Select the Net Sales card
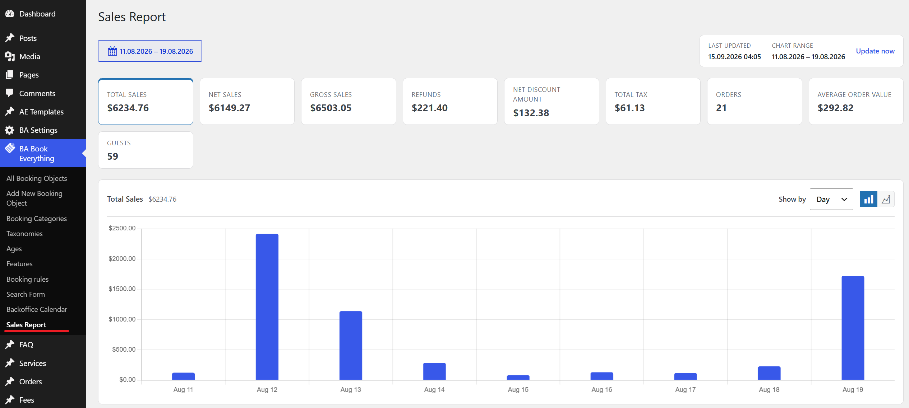The image size is (909, 408). (x=247, y=101)
